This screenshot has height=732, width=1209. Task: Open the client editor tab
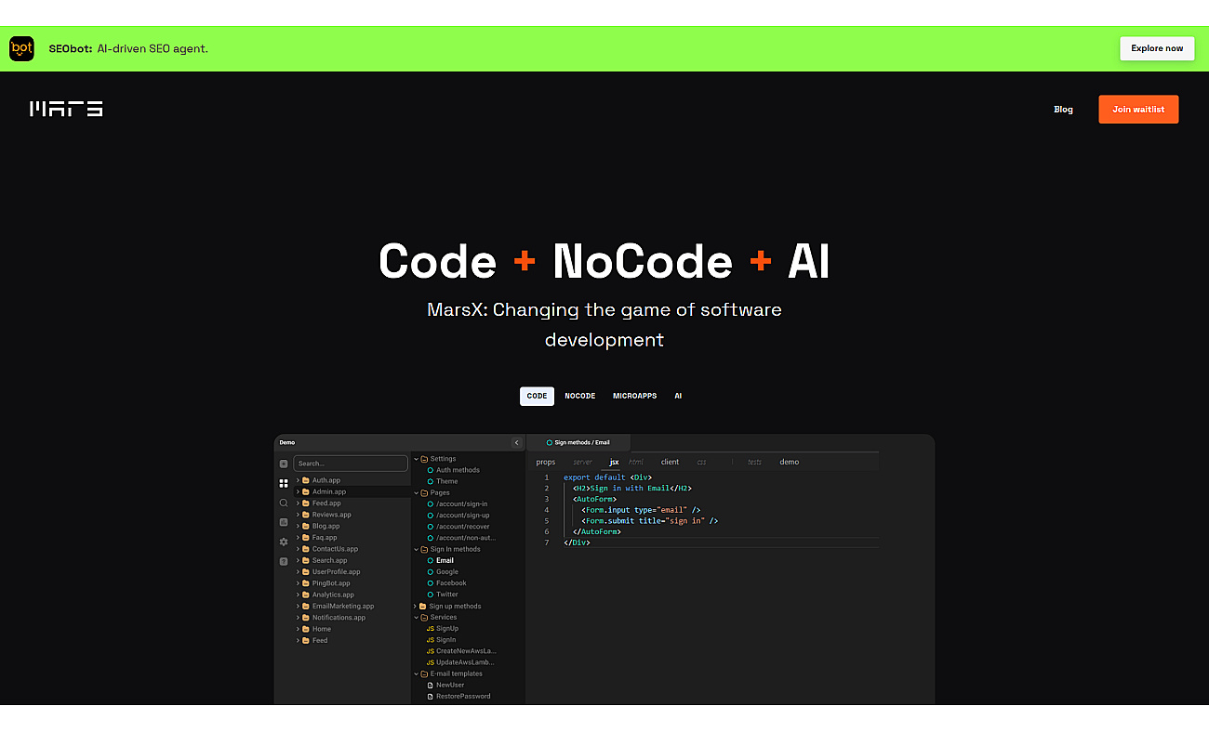pos(670,462)
